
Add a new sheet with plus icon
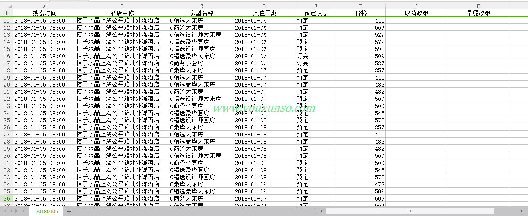(69, 211)
